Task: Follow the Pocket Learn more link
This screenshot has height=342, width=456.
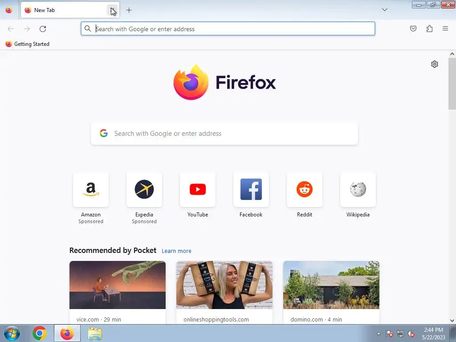Action: 176,251
